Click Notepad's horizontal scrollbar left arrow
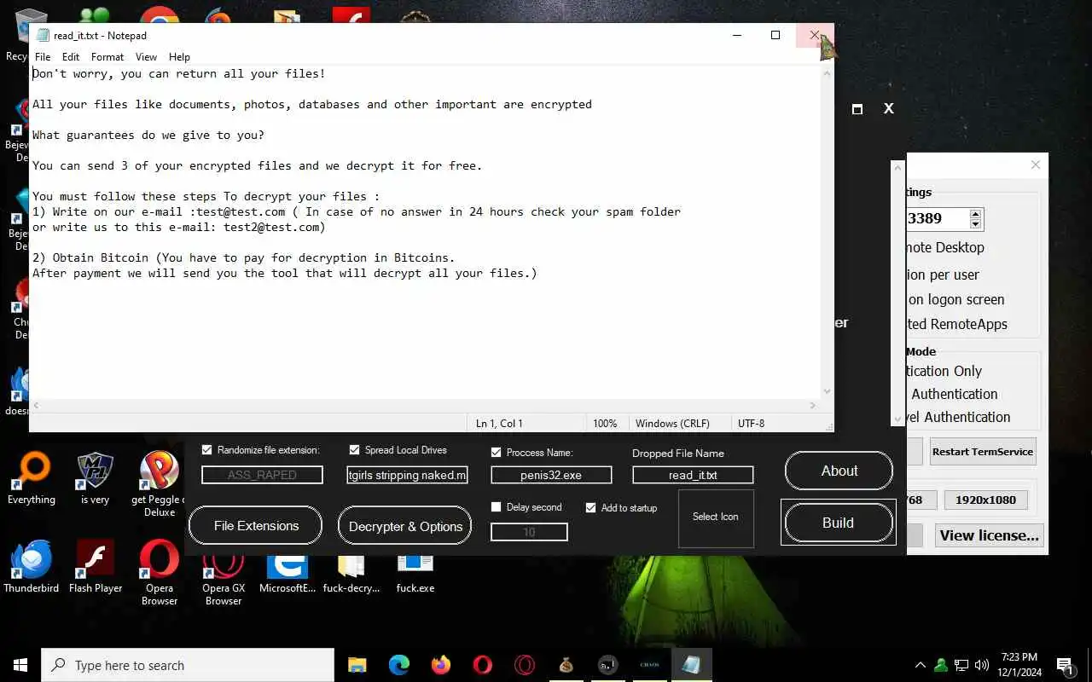This screenshot has height=682, width=1092. click(36, 406)
